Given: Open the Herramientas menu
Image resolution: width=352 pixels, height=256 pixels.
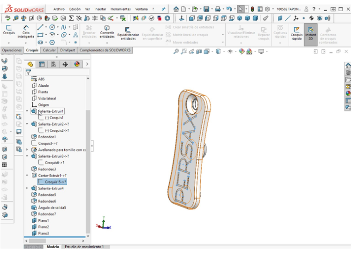Looking at the screenshot, I should tap(121, 9).
